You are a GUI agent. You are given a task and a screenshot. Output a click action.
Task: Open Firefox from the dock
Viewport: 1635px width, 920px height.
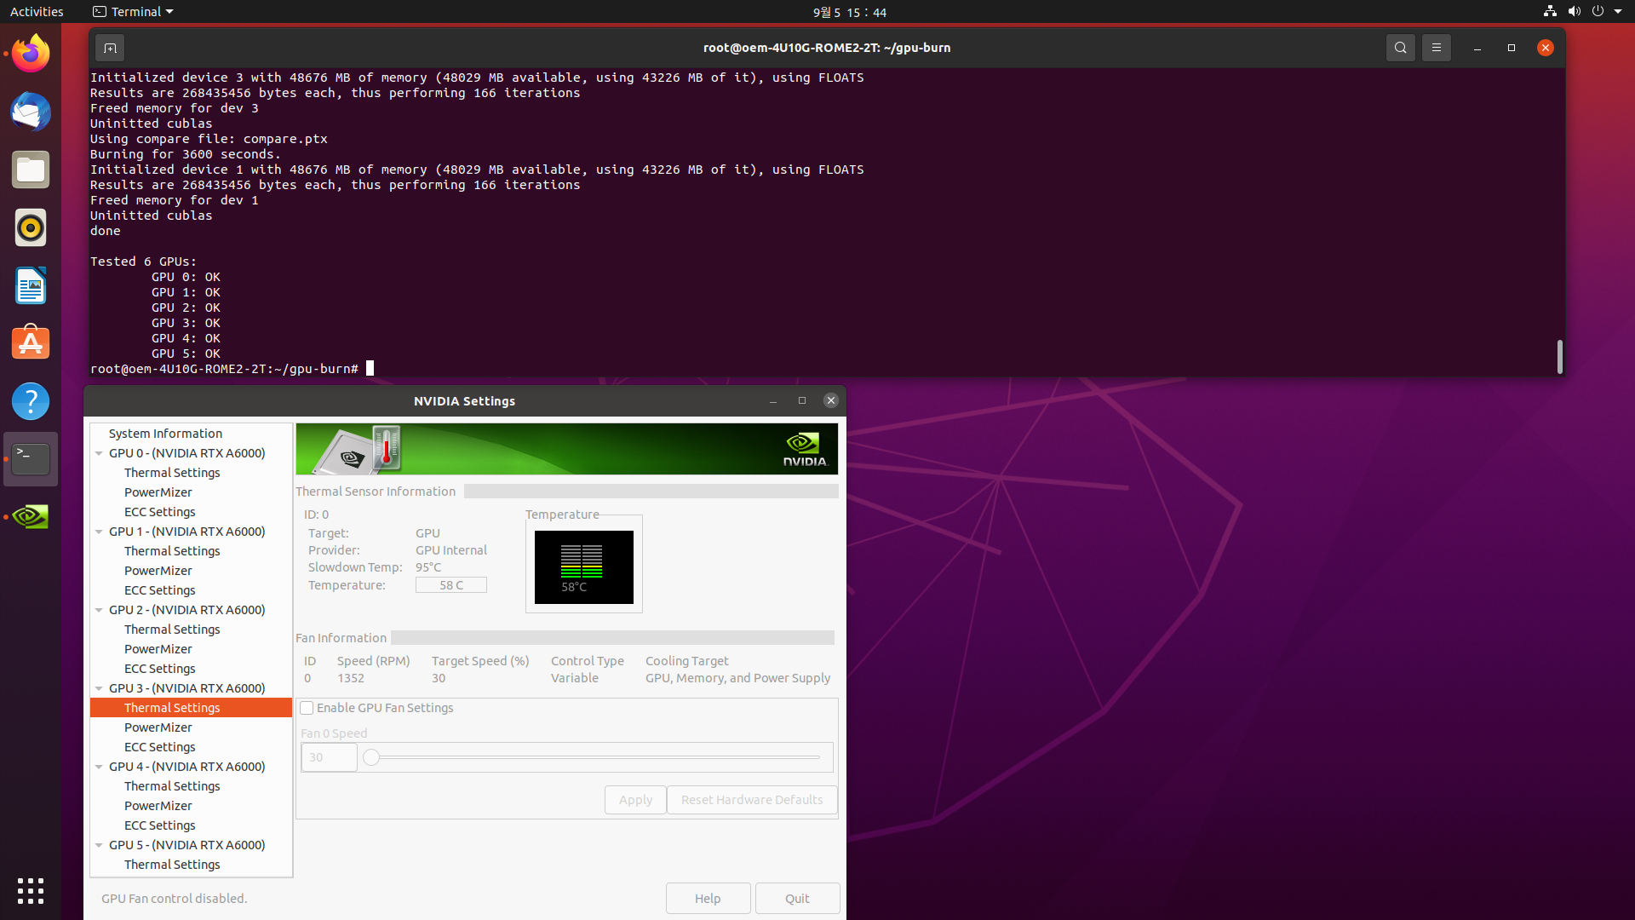tap(31, 54)
